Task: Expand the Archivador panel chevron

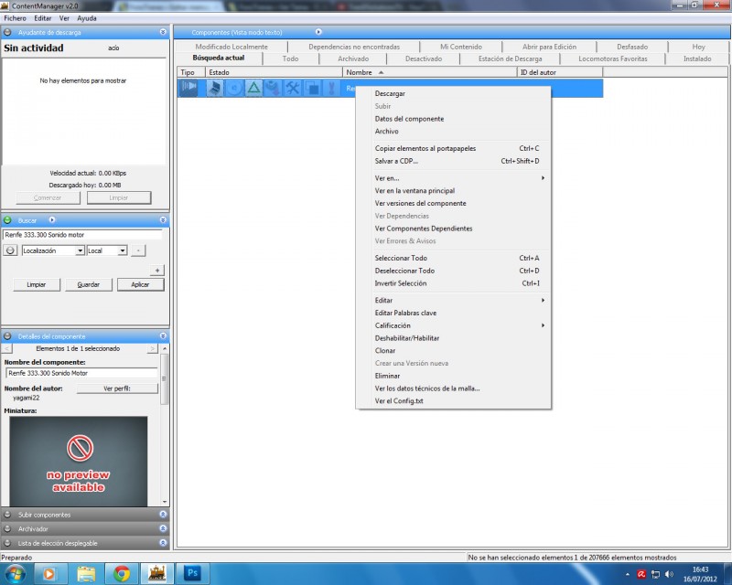Action: pos(163,528)
